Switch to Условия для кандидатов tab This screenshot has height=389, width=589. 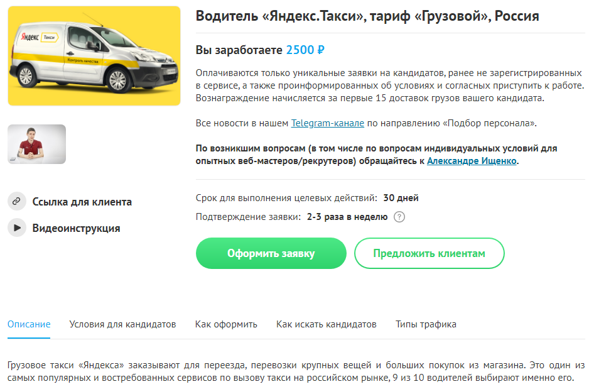(122, 324)
